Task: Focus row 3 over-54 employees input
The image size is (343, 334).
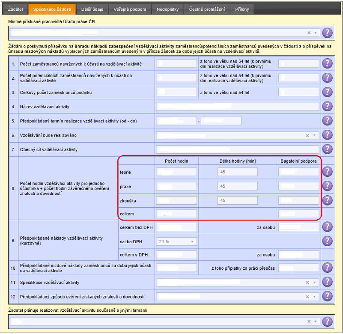Action: [x=298, y=92]
